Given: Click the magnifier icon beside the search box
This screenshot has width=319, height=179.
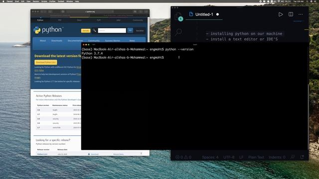Looking at the screenshot, I should [x=94, y=30].
